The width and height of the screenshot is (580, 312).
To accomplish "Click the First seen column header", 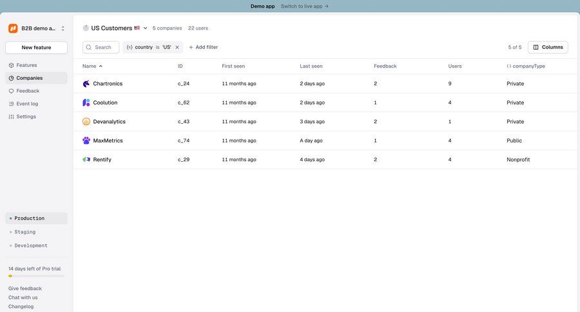I will [233, 66].
